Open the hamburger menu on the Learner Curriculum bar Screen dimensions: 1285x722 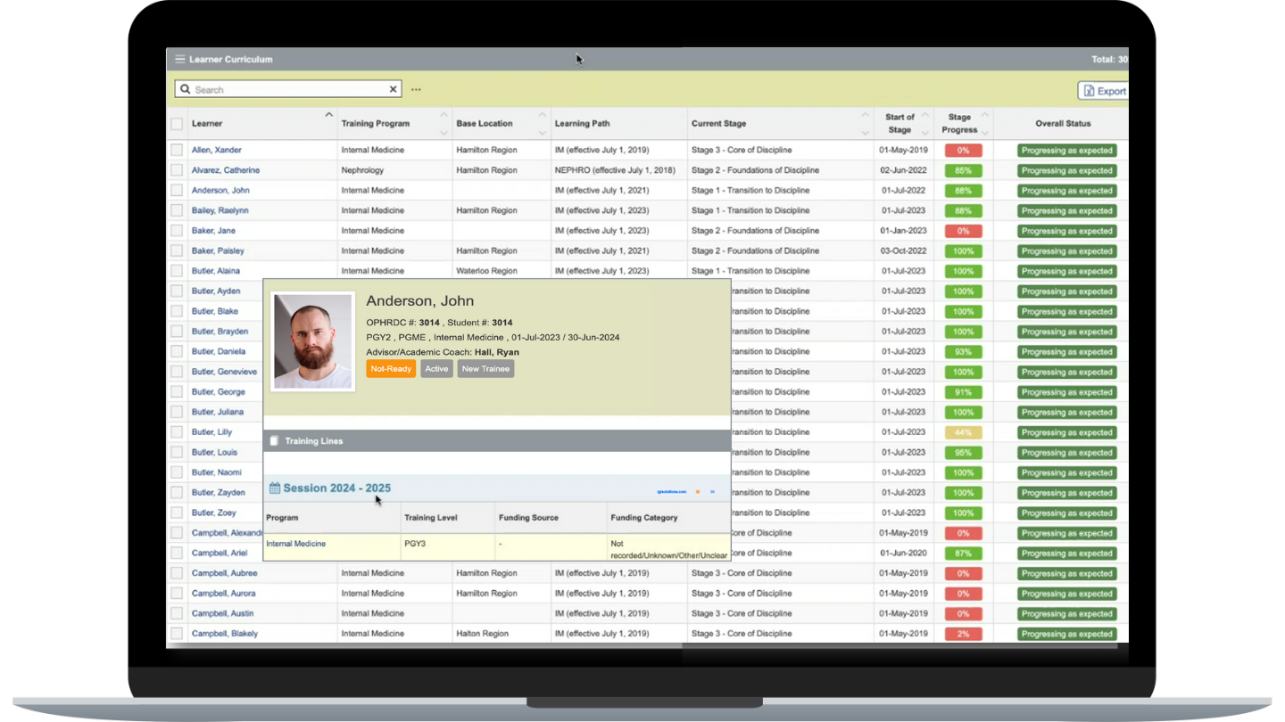click(x=178, y=59)
